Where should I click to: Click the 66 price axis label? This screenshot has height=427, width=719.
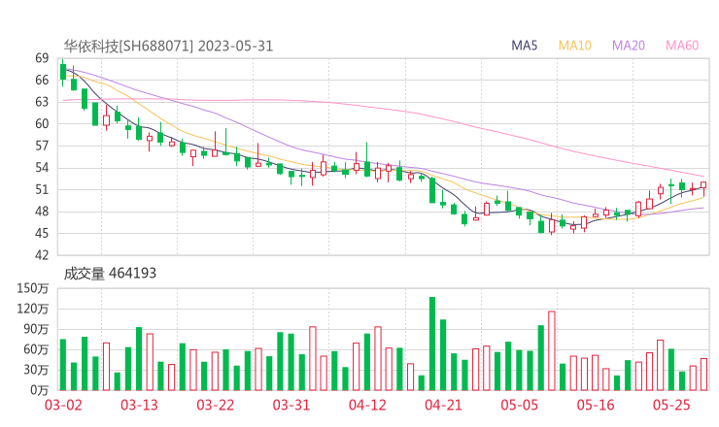pos(42,81)
